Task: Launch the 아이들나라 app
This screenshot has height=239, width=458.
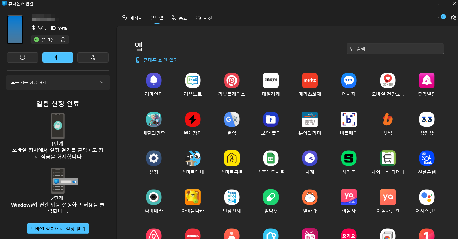Action: [x=193, y=197]
